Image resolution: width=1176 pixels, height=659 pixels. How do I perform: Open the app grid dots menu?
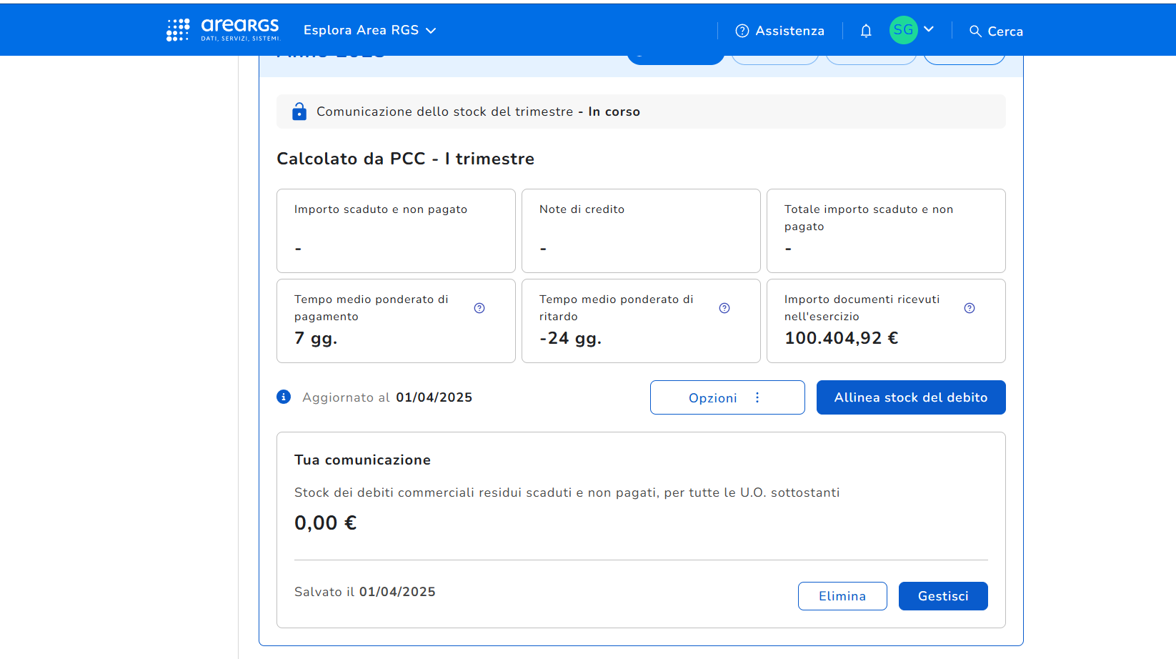pos(177,30)
